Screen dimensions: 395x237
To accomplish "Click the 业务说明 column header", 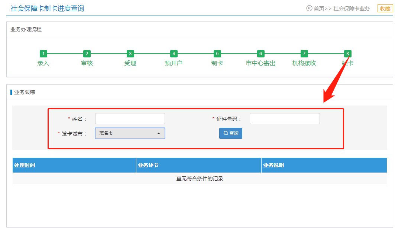I will (x=273, y=165).
